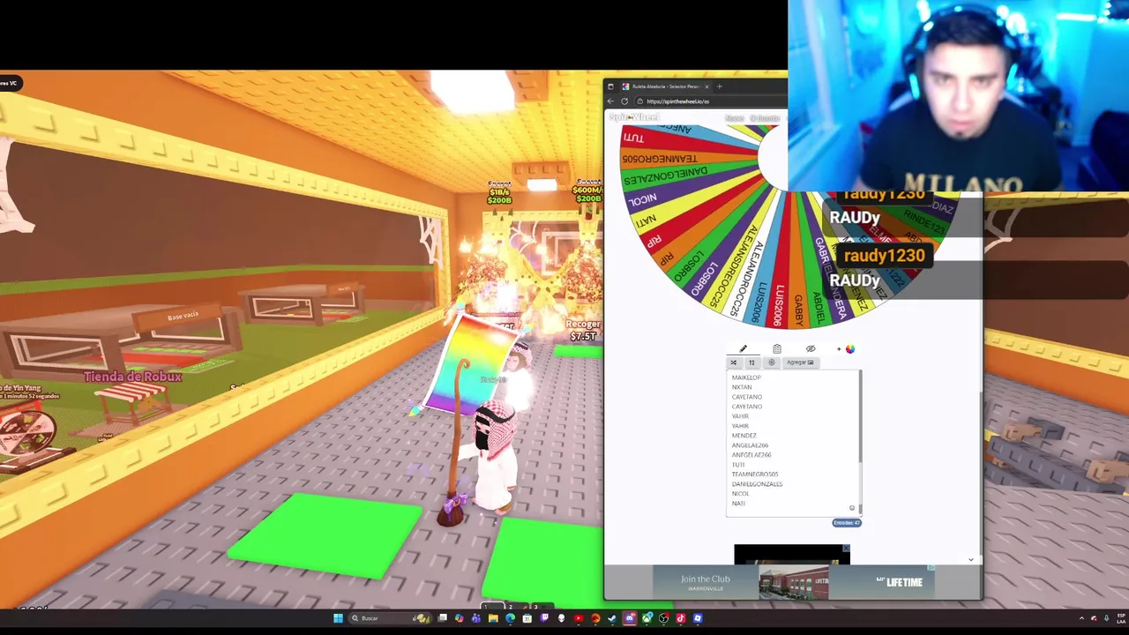Open the Windows Start menu
The height and width of the screenshot is (635, 1129).
tap(339, 618)
